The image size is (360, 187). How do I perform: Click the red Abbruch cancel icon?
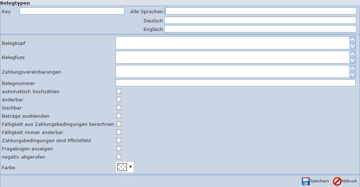[337, 181]
